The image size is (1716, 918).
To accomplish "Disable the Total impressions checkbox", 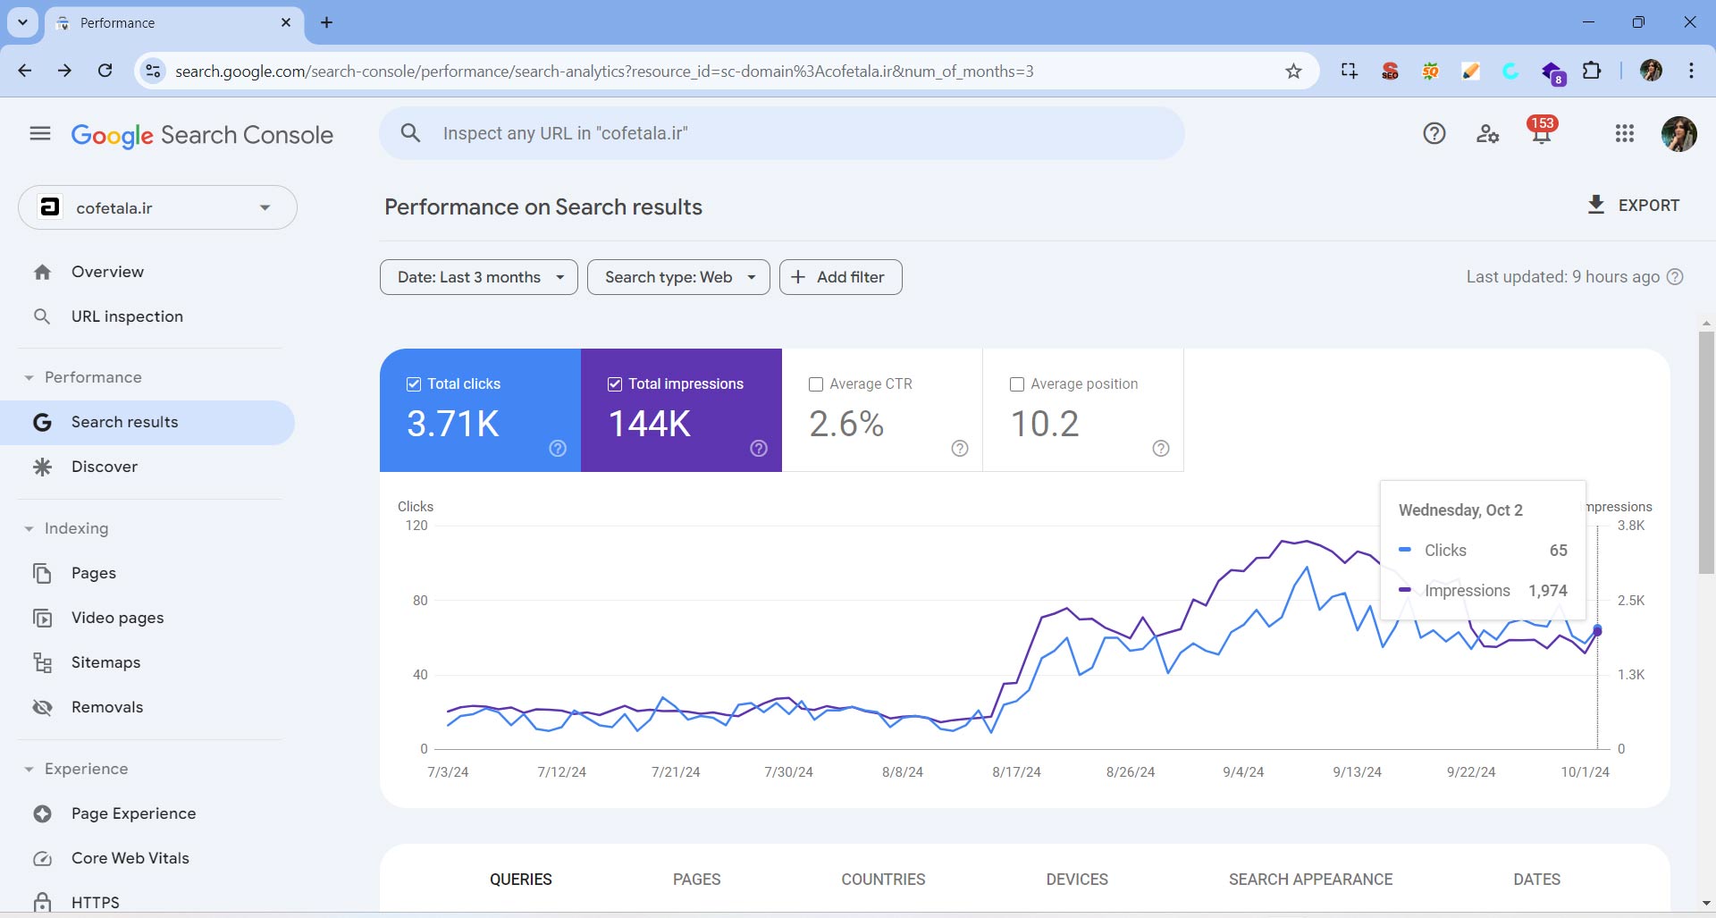I will 614,383.
